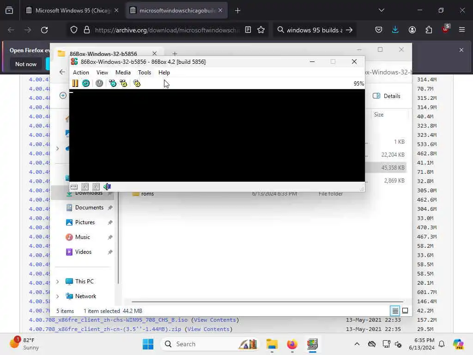Image resolution: width=473 pixels, height=355 pixels.
Task: Hard reset the 86Box machine
Action: click(86, 83)
